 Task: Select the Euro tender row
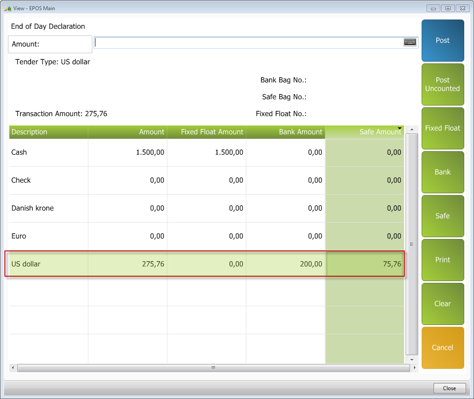click(48, 236)
